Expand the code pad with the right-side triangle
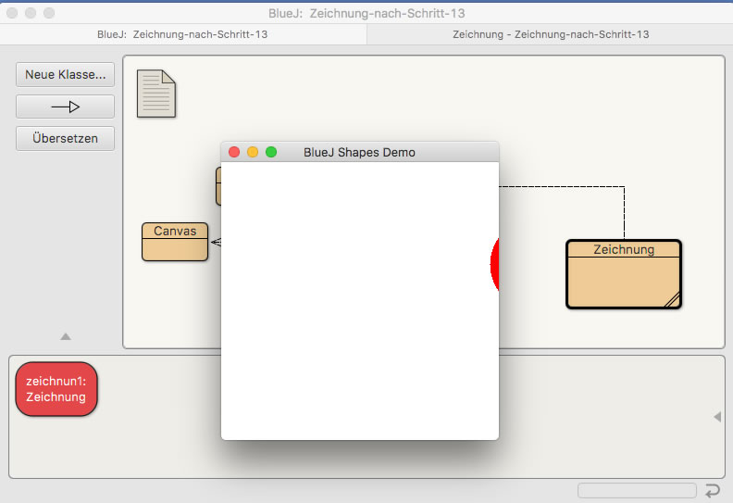 coord(717,418)
